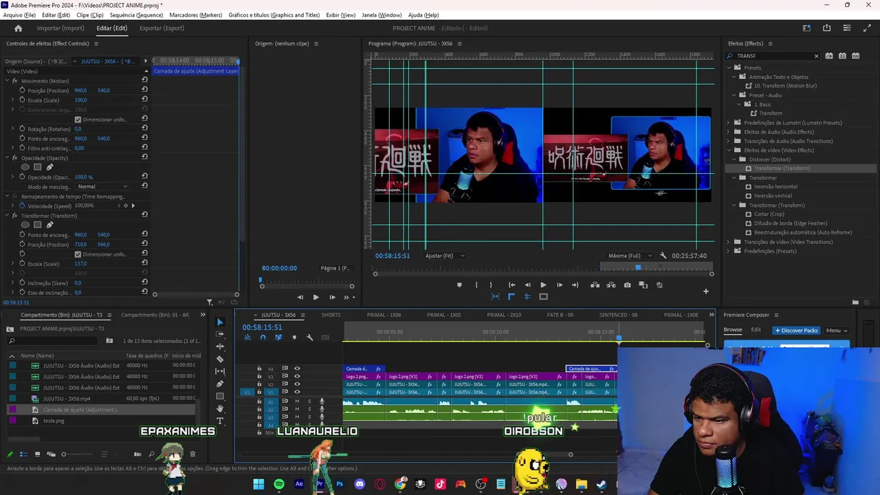Screen dimensions: 880x495
Task: Open the Button Editor plus icon
Action: pyautogui.click(x=705, y=291)
